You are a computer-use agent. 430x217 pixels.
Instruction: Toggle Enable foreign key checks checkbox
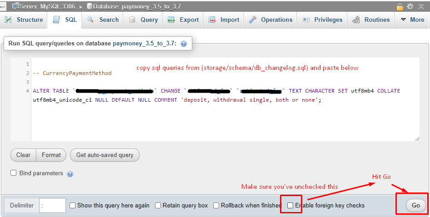[x=290, y=206]
